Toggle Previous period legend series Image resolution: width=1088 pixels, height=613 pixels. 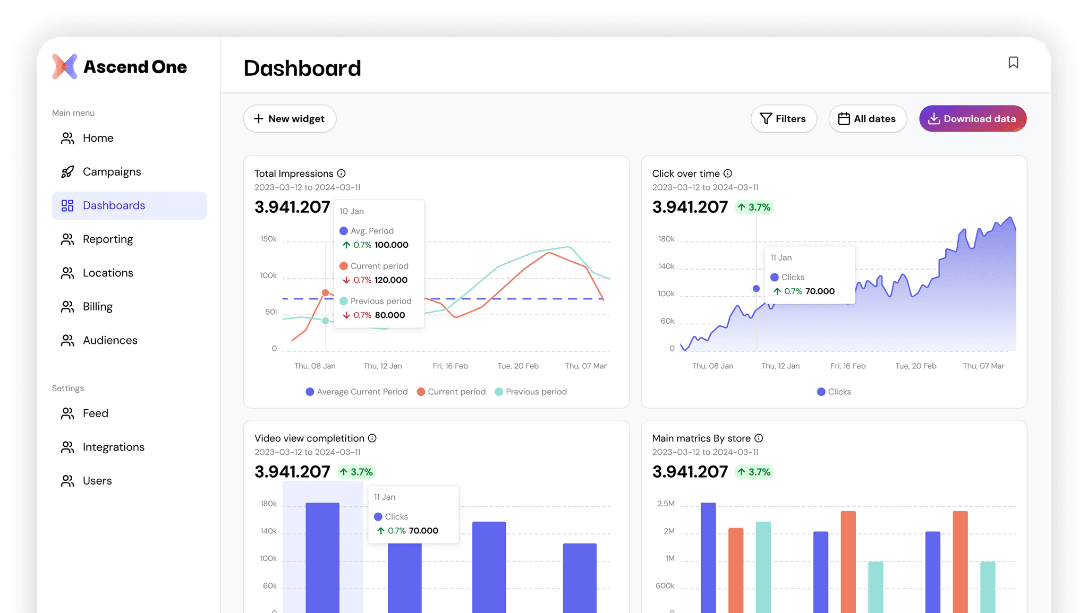pos(531,392)
